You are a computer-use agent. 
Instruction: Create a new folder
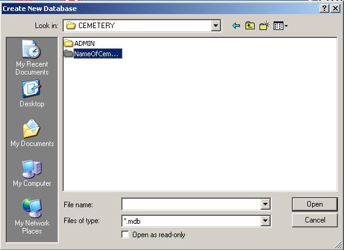(264, 26)
